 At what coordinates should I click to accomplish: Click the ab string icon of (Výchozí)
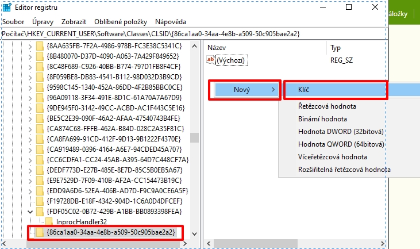(x=210, y=60)
